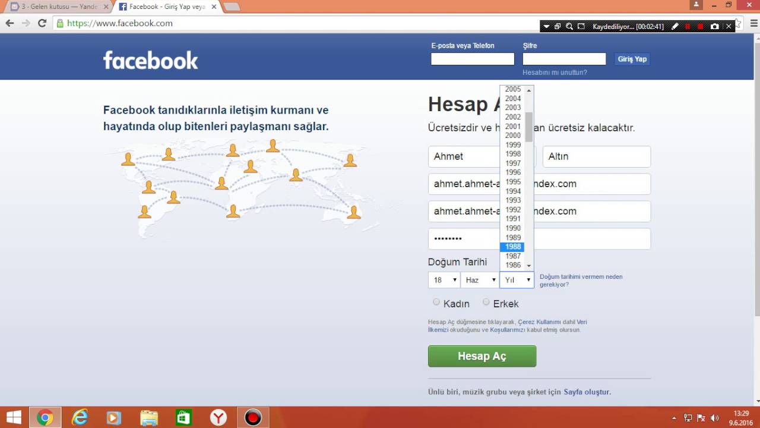760x428 pixels.
Task: Choose 1986 in the year list
Action: point(513,265)
